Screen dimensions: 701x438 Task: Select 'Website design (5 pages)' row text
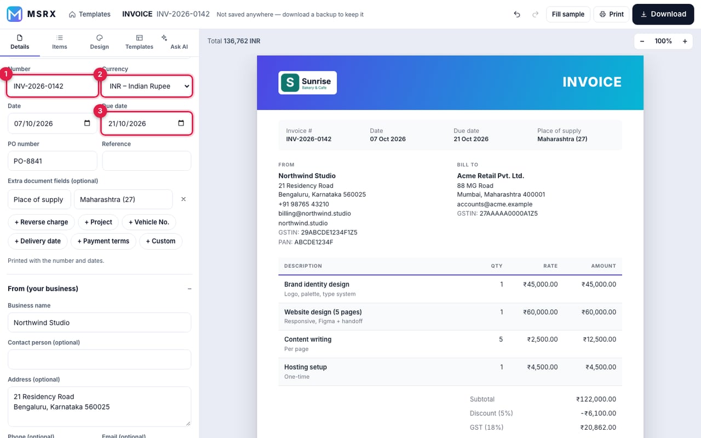(323, 312)
